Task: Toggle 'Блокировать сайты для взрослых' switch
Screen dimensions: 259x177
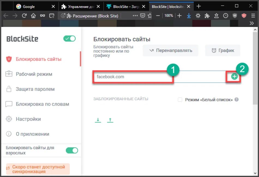Action: [72, 150]
